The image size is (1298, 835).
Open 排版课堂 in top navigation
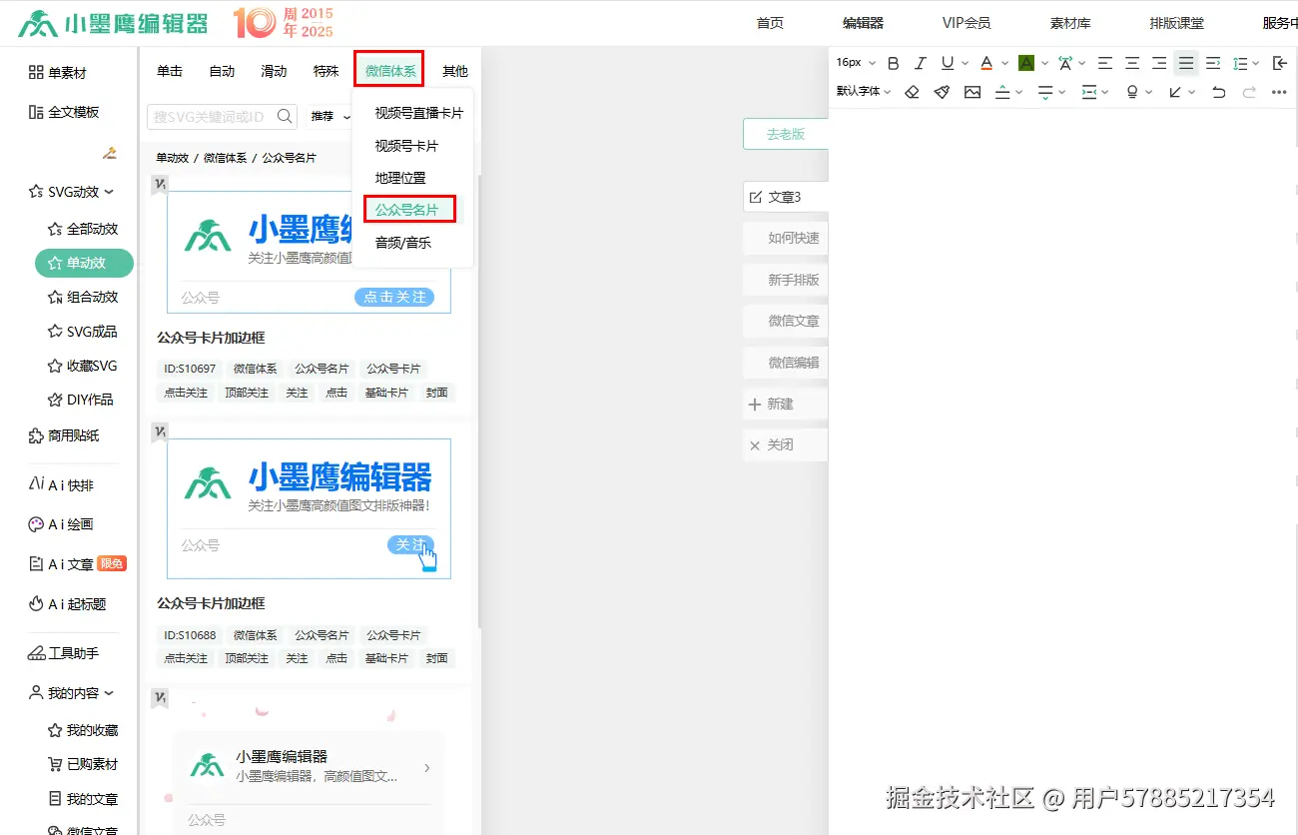pos(1176,23)
